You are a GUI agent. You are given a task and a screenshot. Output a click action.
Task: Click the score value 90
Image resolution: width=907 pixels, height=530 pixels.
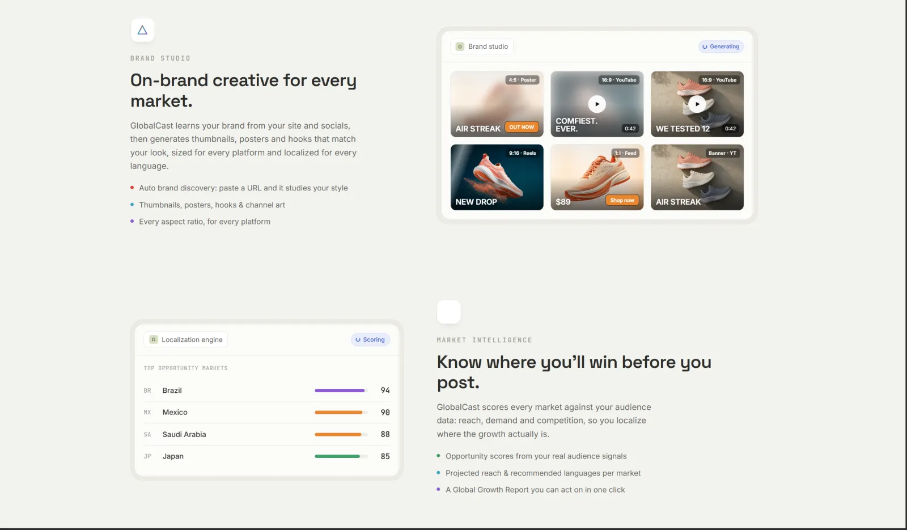click(x=385, y=413)
